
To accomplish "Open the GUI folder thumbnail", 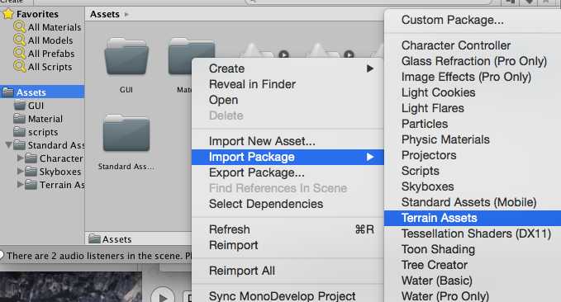I will 126,57.
